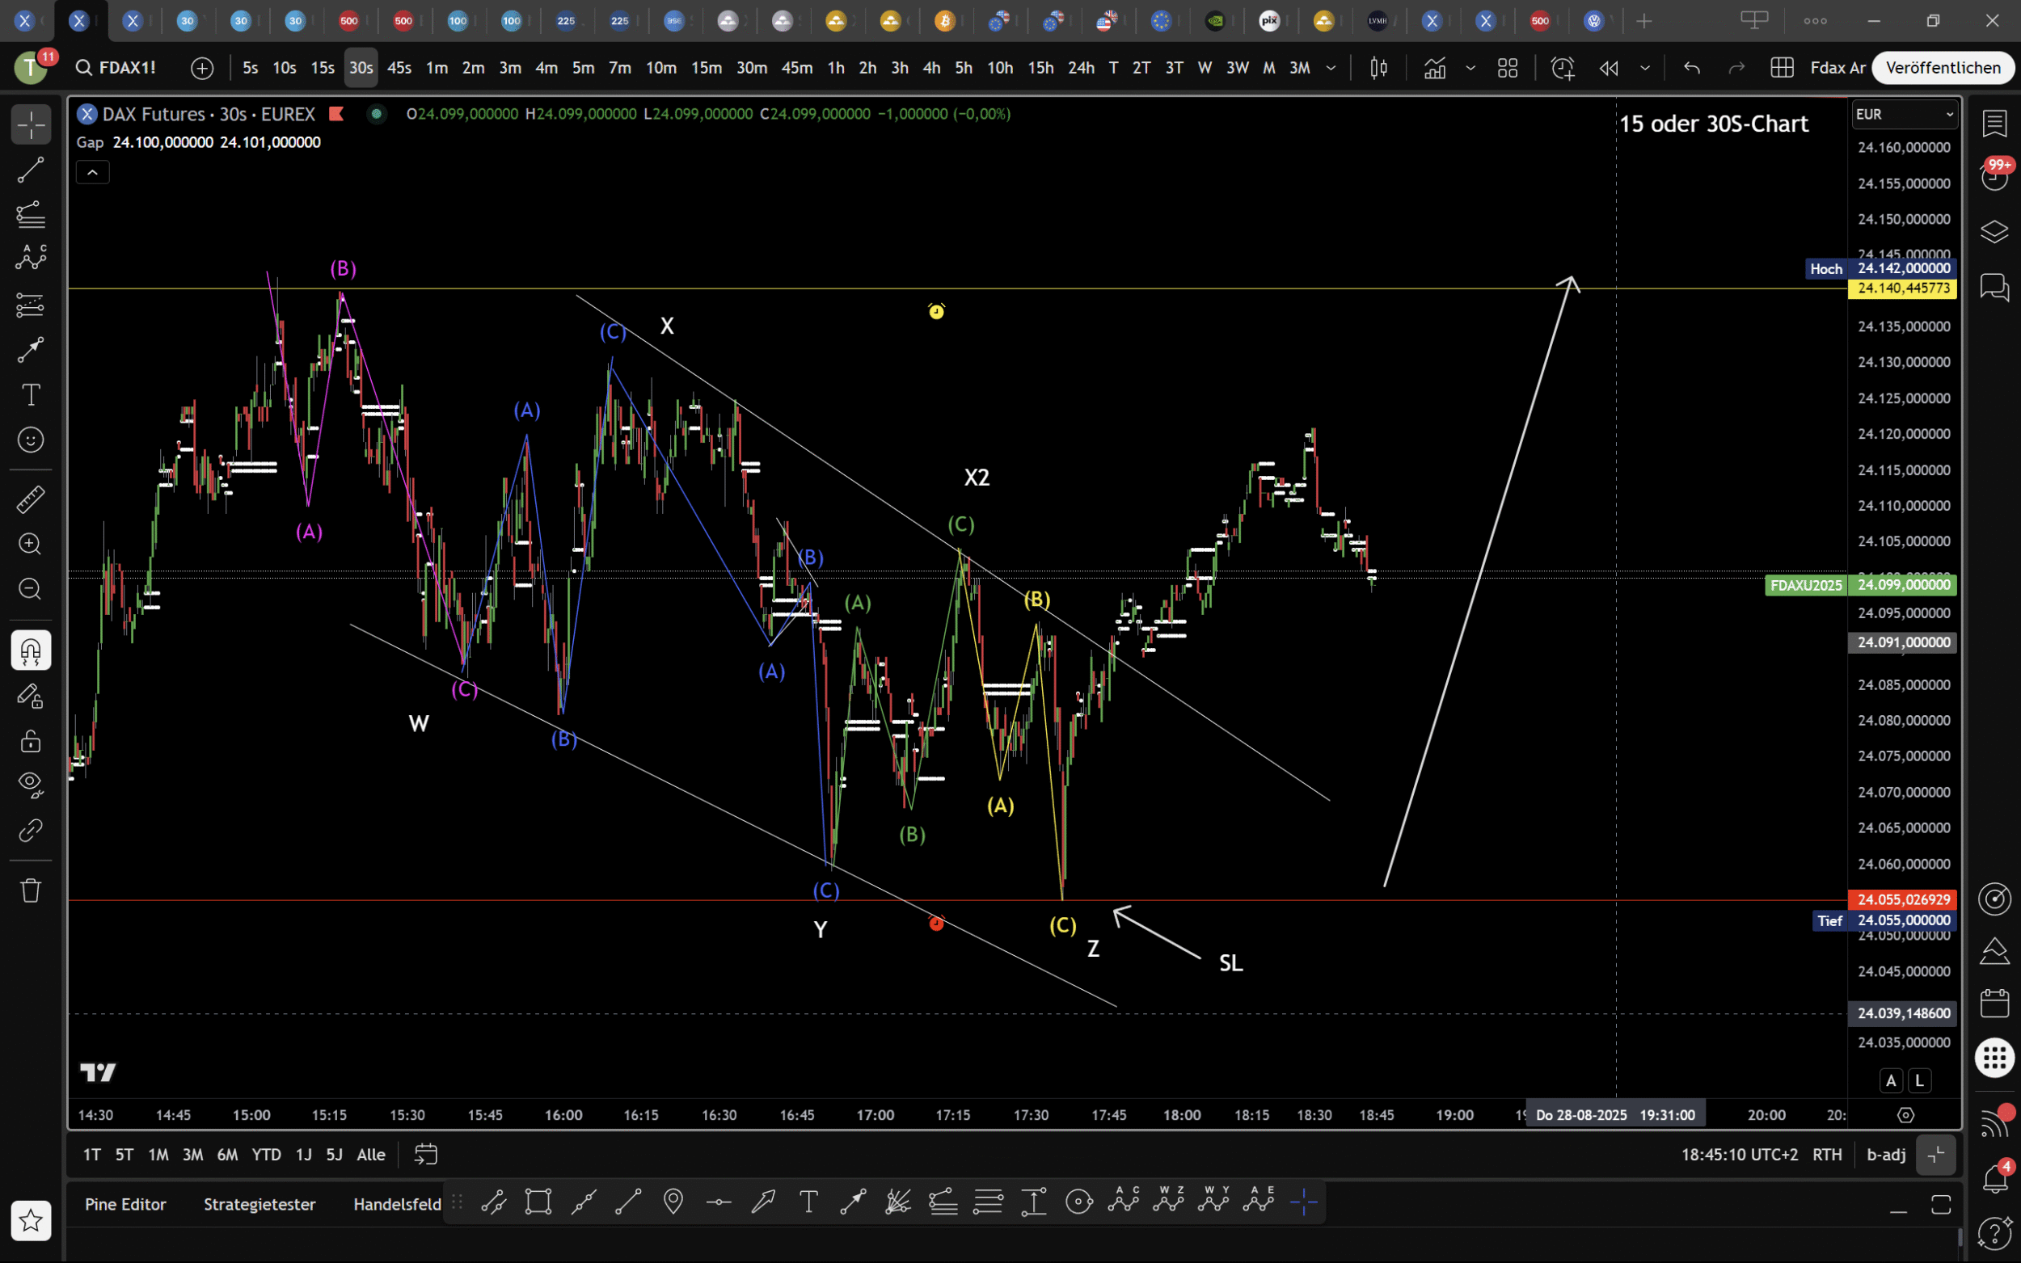
Task: Open the indicators chart icon
Action: pos(1434,68)
